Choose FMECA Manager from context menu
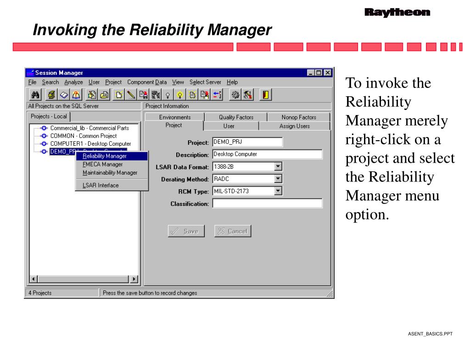Screen dimensions: 470x352 [112, 165]
